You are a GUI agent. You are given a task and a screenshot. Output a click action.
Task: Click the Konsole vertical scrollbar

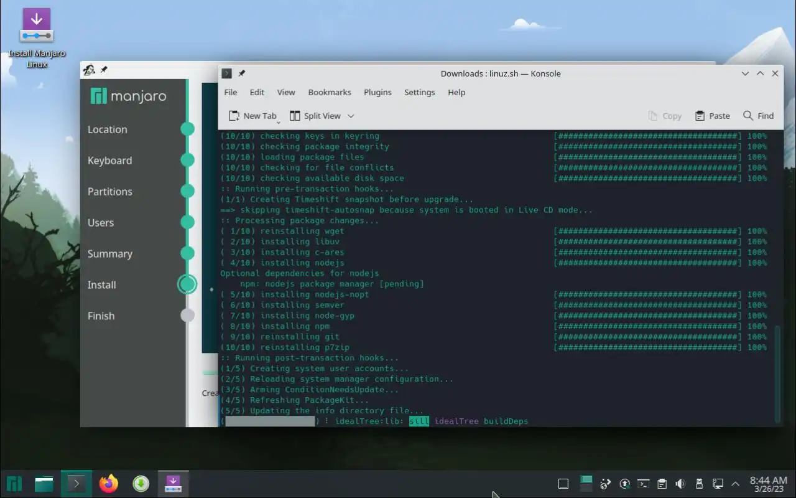pos(777,374)
